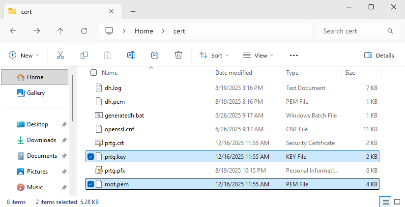The width and height of the screenshot is (405, 207).
Task: Click the Rename icon in toolbar
Action: tap(131, 56)
